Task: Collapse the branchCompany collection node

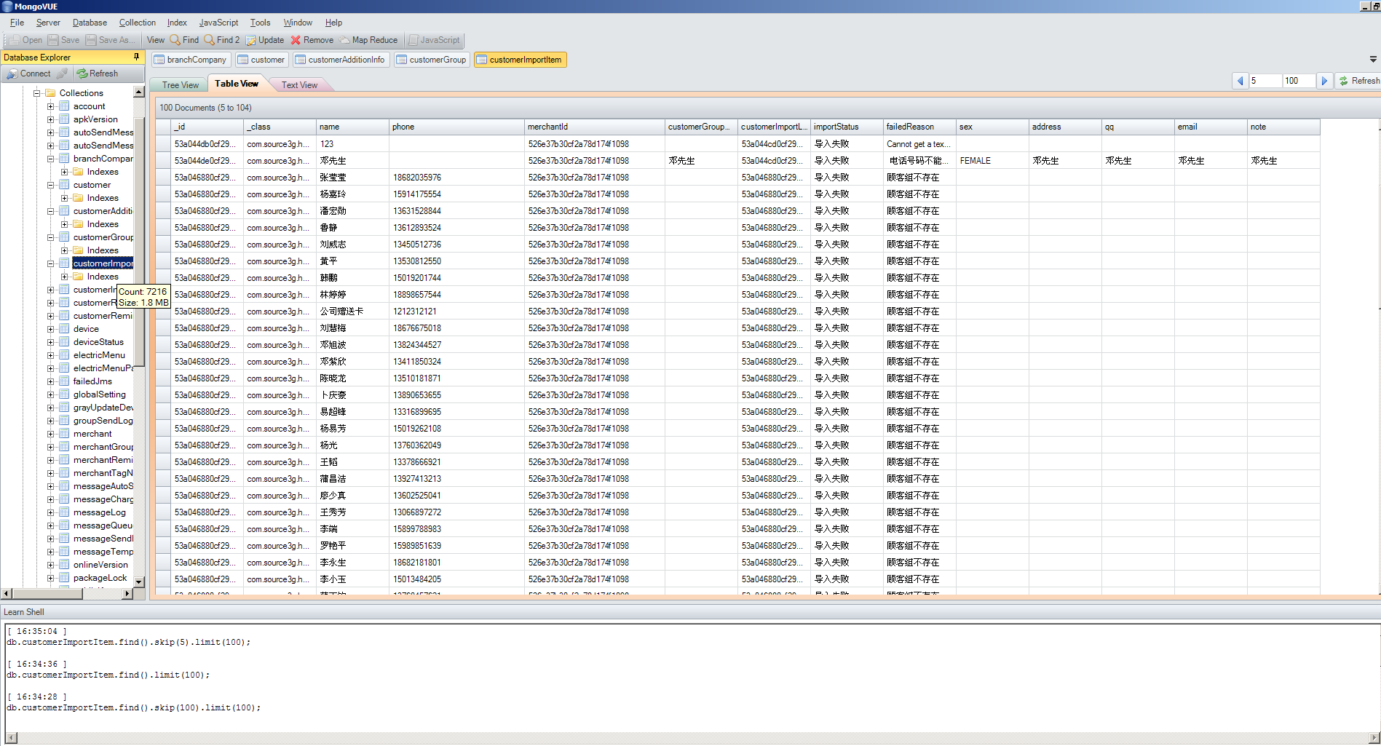Action: click(x=50, y=159)
